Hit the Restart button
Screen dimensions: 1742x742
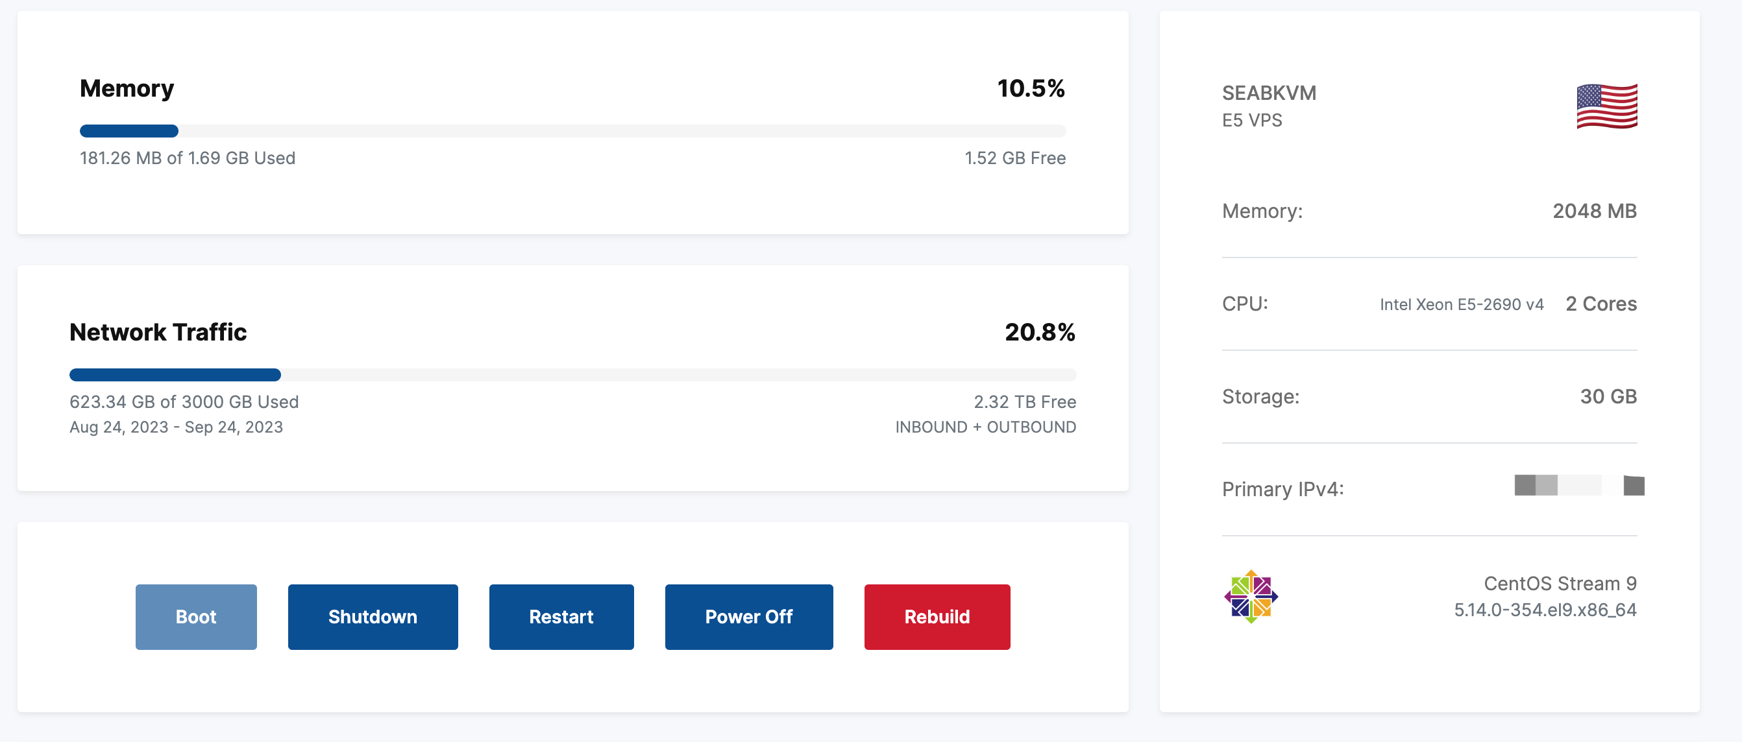tap(561, 617)
